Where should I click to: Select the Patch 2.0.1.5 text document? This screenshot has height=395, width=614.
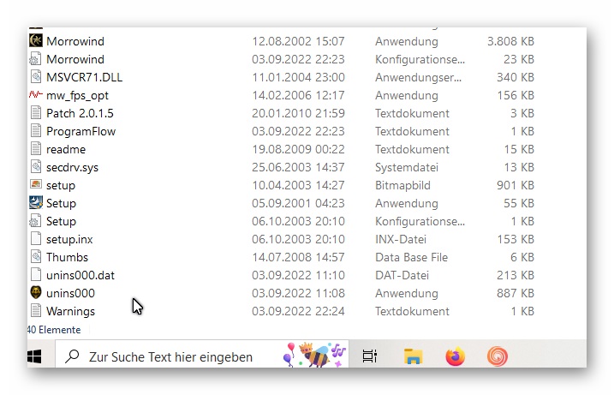coord(80,113)
